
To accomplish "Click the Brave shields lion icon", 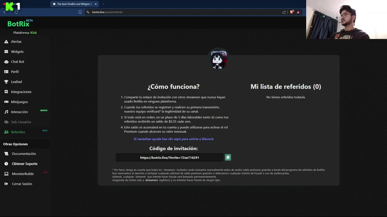I will [x=292, y=12].
